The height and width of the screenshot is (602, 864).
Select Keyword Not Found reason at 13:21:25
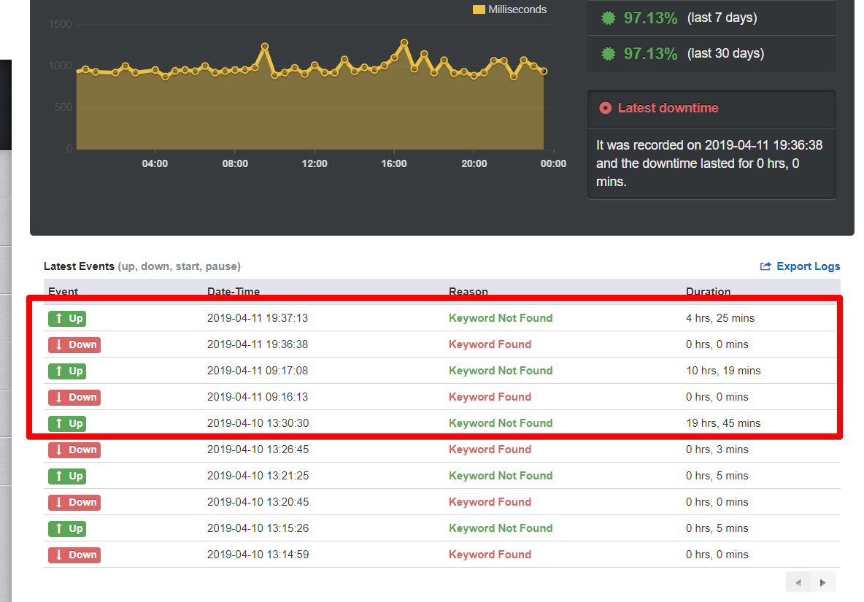[501, 476]
